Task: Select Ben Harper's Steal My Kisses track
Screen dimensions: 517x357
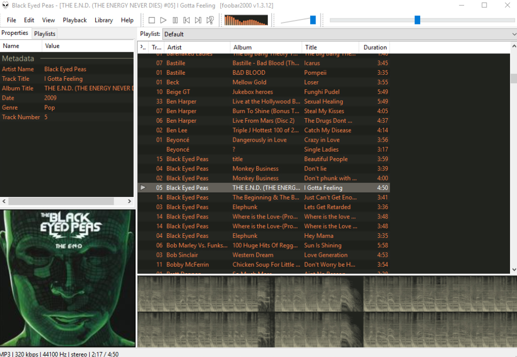Action: [263, 111]
